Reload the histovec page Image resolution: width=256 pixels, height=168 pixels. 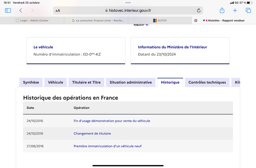198,11
